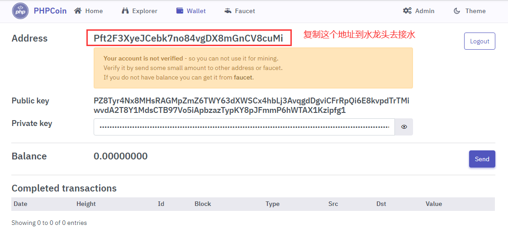Click the Block column header
This screenshot has height=238, width=508.
tap(203, 204)
